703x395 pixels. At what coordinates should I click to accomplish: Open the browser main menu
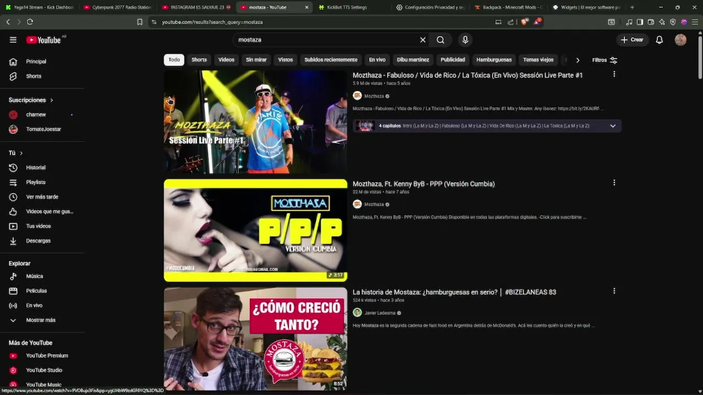click(695, 22)
